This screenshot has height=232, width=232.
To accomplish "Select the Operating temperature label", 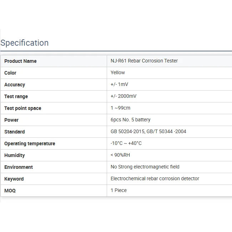I will pyautogui.click(x=30, y=143).
